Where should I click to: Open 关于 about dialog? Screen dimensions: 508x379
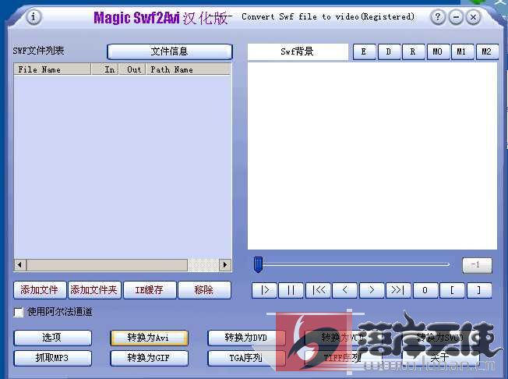[440, 358]
